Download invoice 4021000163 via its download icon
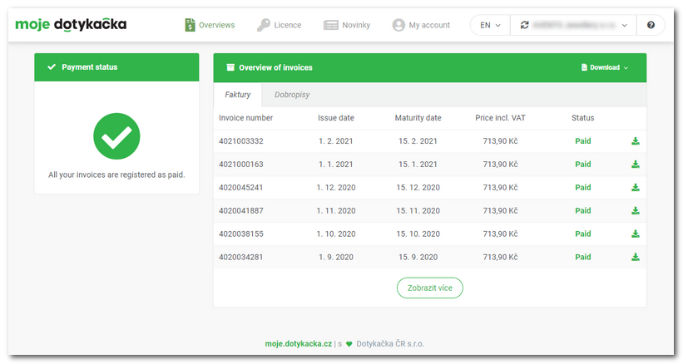The image size is (683, 364). (x=636, y=165)
